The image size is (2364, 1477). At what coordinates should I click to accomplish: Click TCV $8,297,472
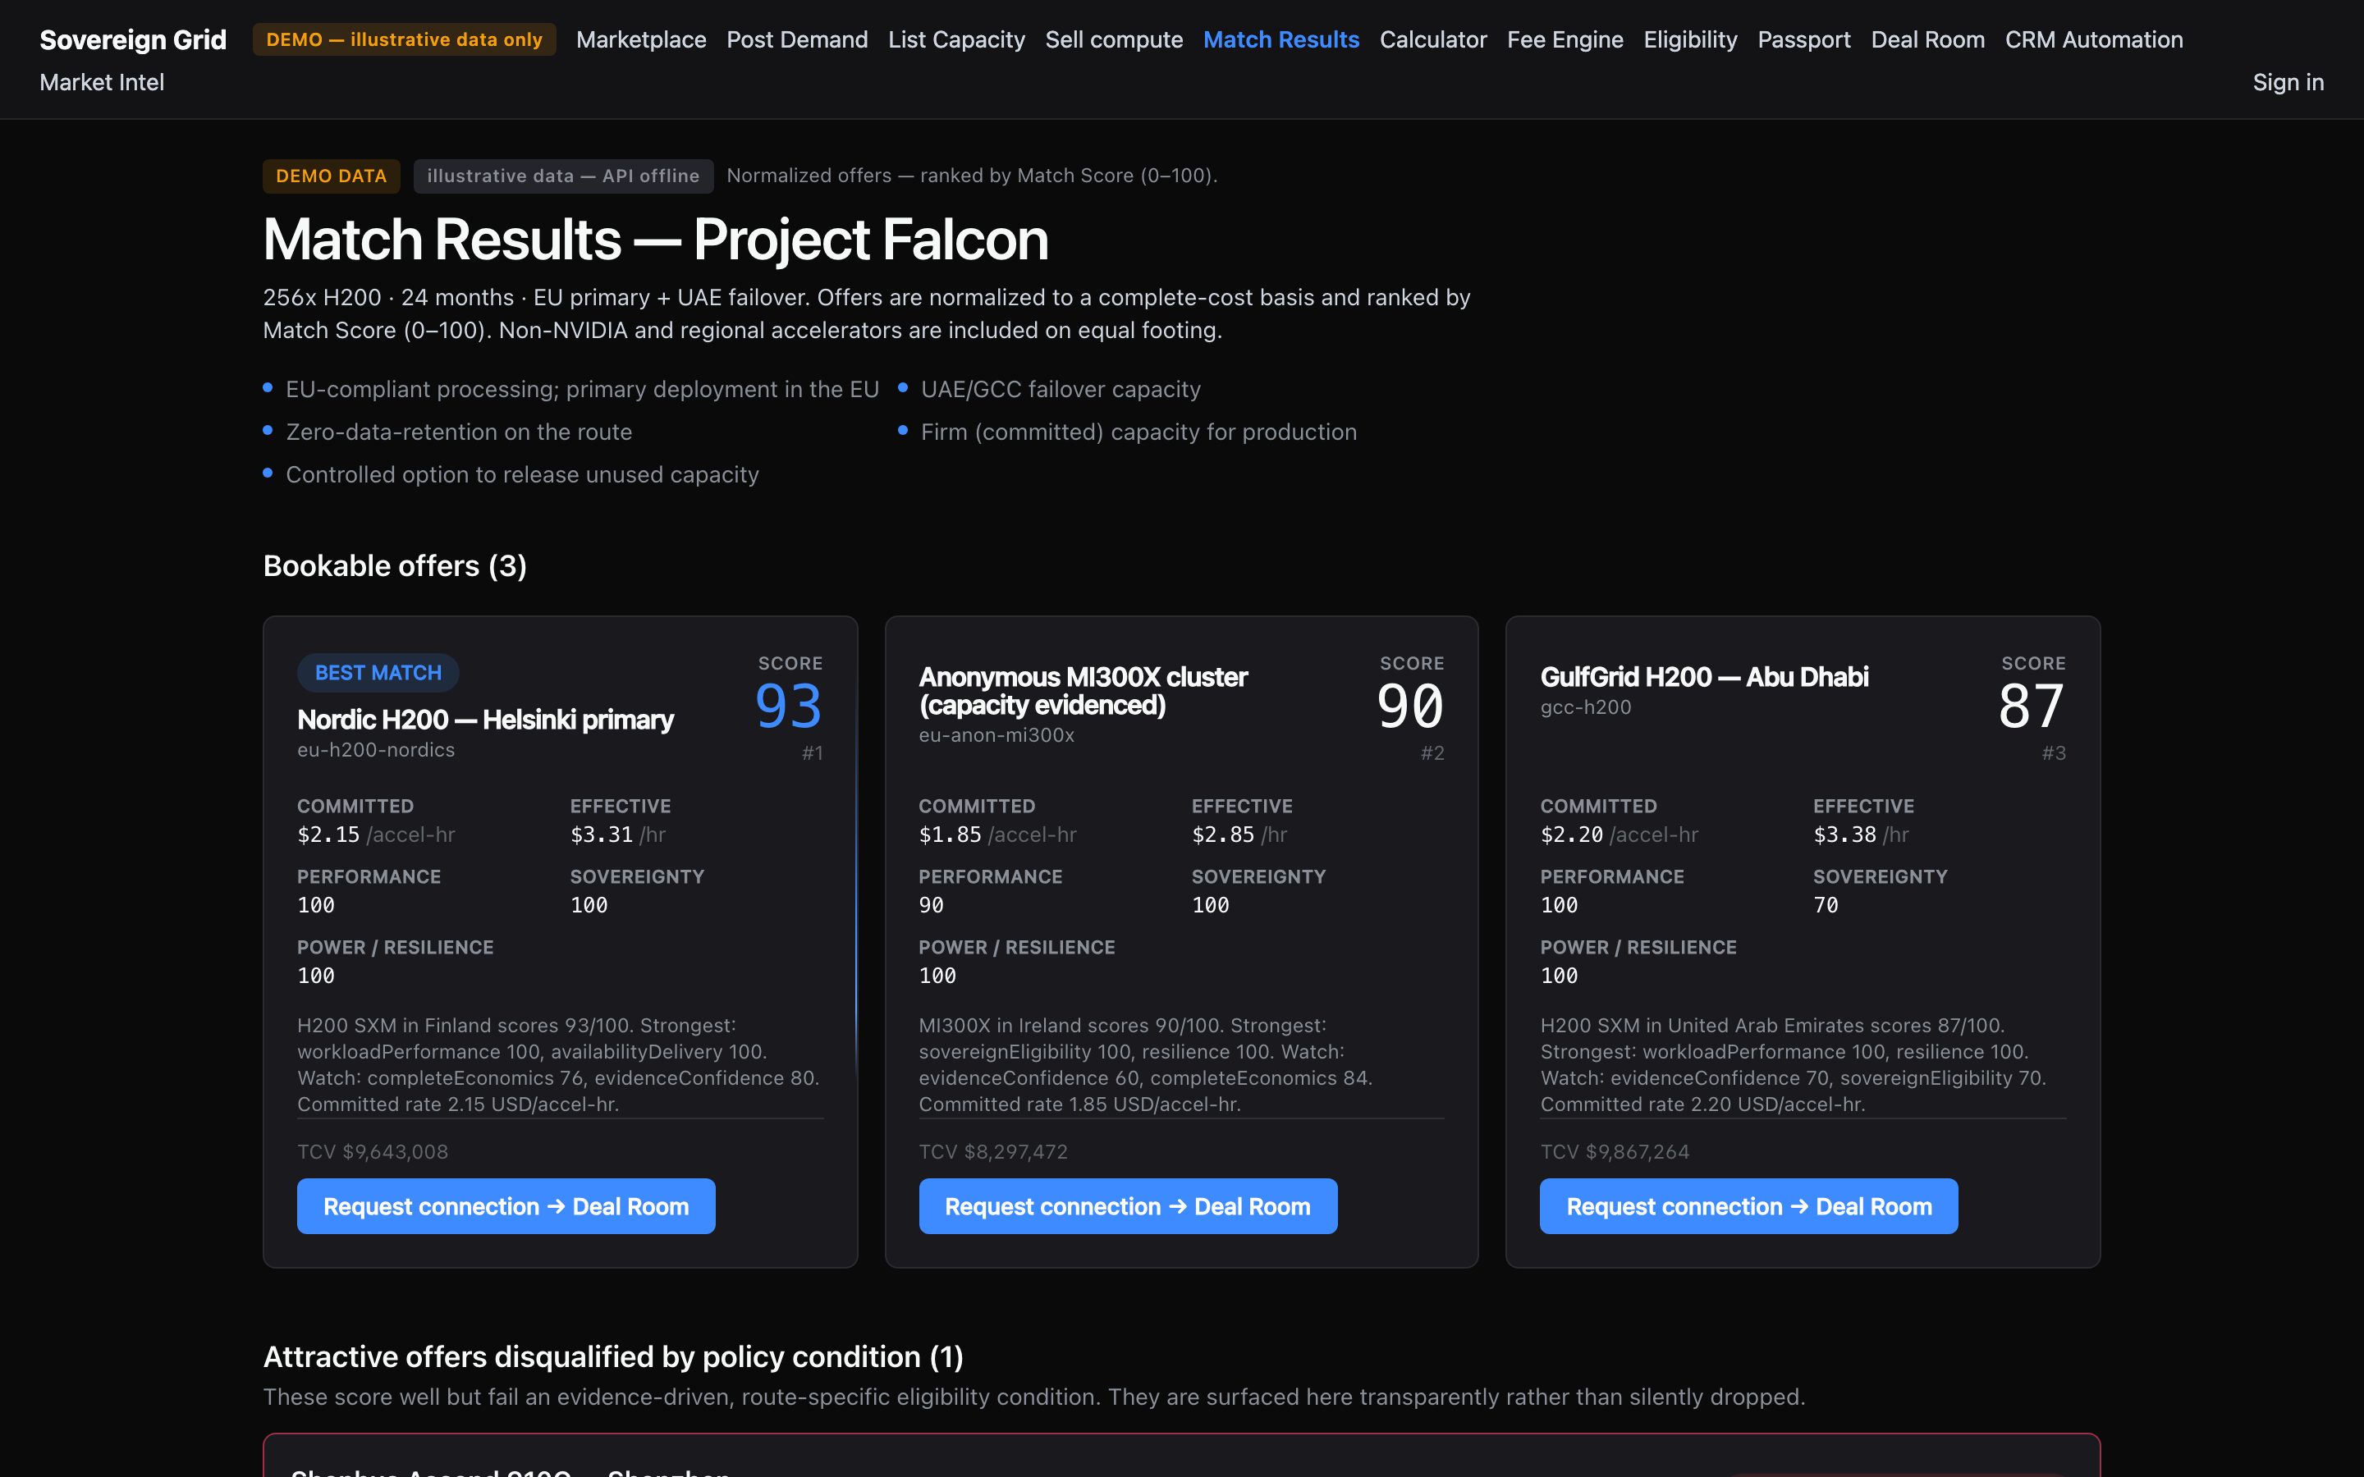coord(993,1152)
